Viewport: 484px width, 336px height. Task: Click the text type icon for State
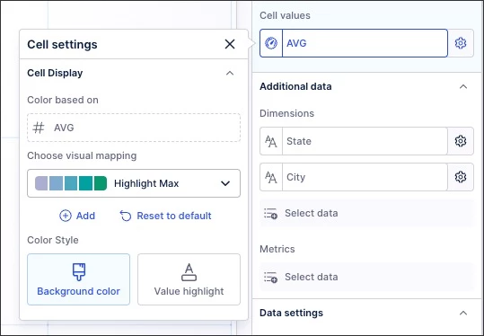(x=271, y=141)
